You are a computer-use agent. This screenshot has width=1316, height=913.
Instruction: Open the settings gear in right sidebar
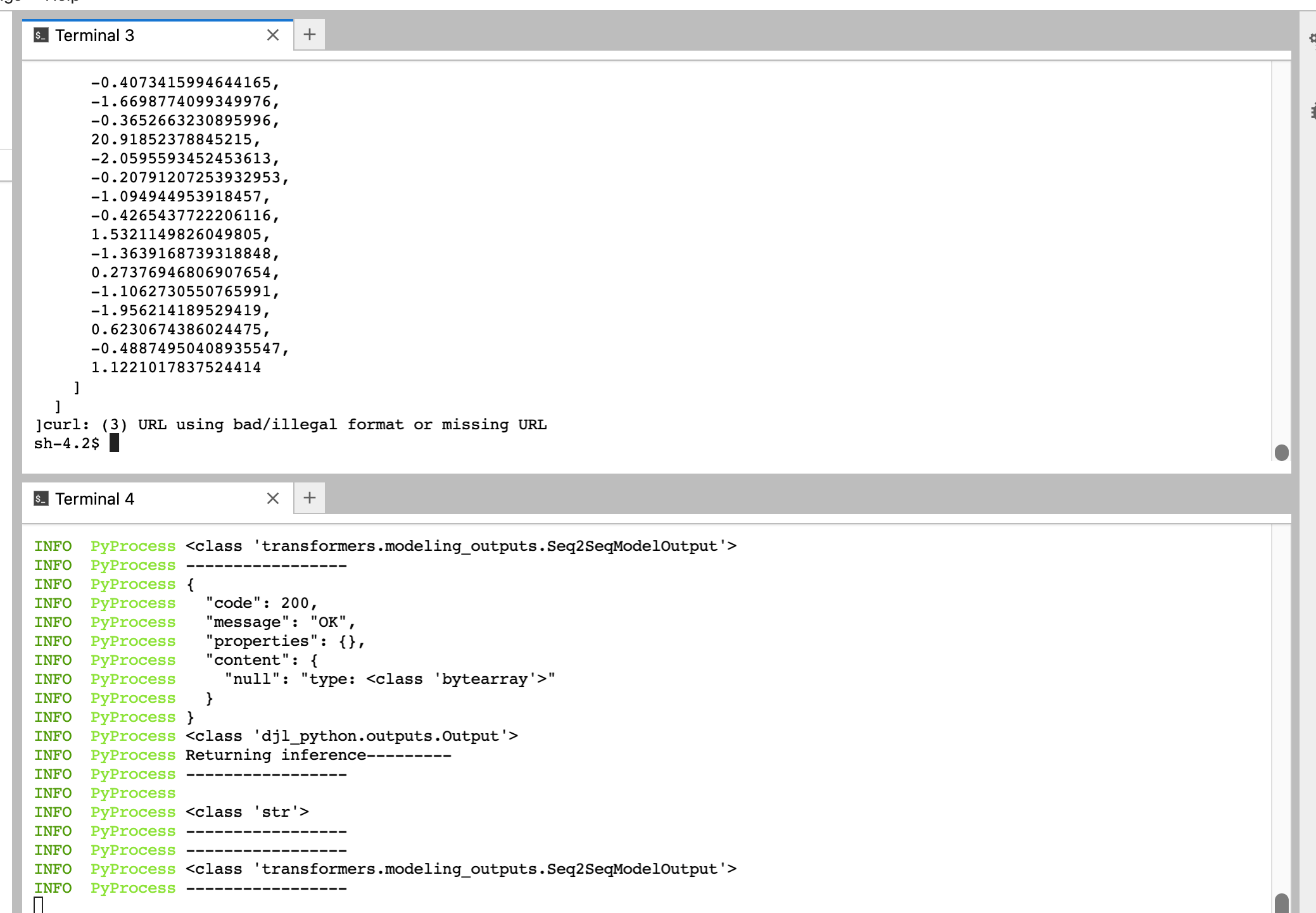click(x=1312, y=39)
